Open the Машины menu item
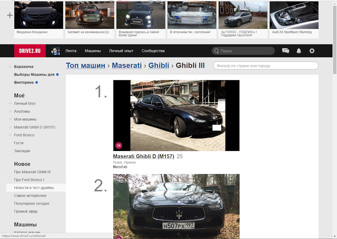The height and width of the screenshot is (239, 337). point(93,51)
